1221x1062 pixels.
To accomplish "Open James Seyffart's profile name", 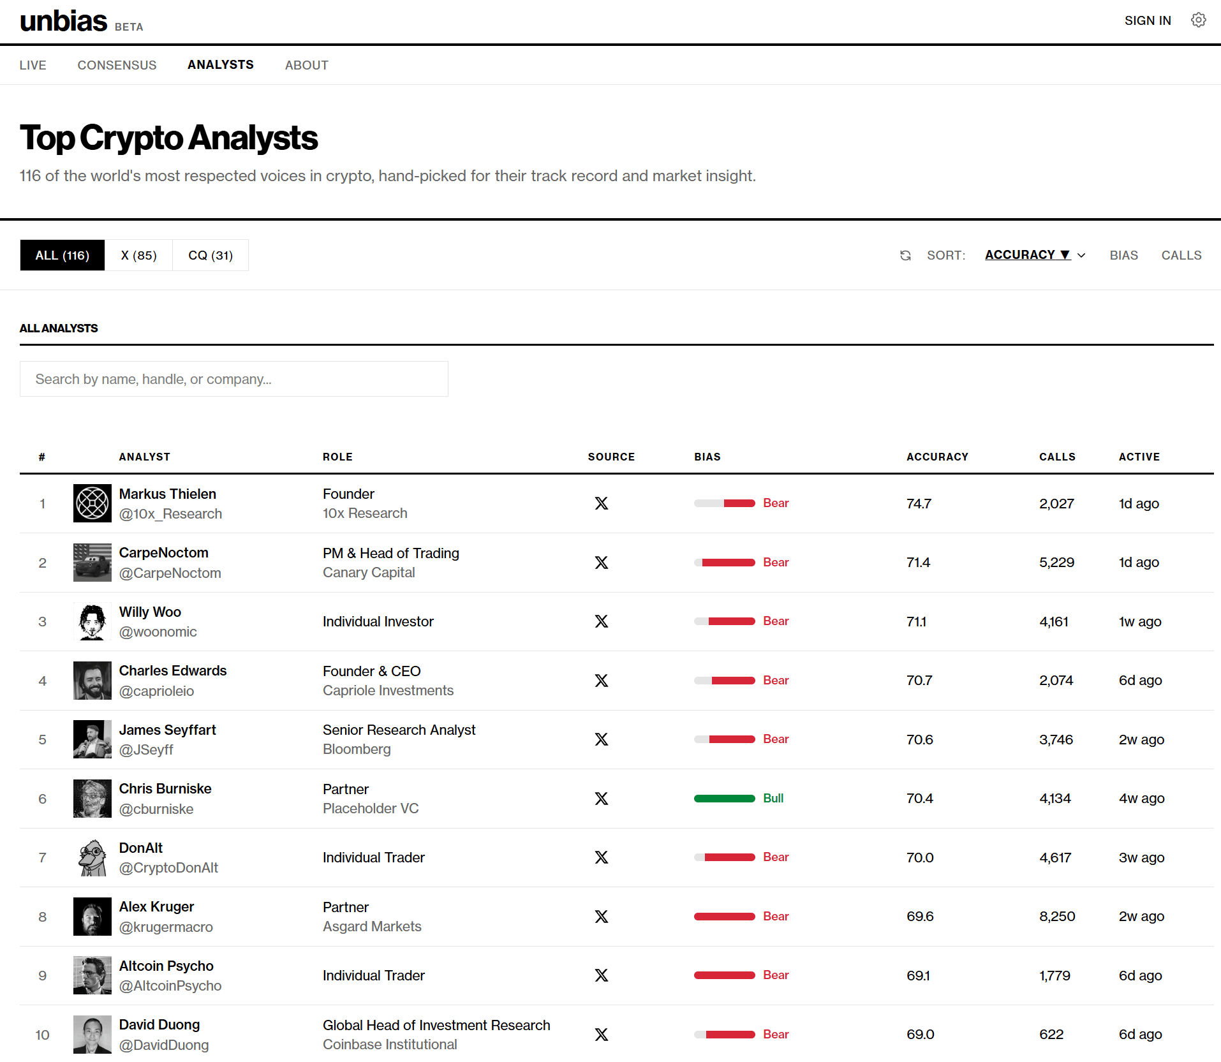I will pyautogui.click(x=168, y=730).
